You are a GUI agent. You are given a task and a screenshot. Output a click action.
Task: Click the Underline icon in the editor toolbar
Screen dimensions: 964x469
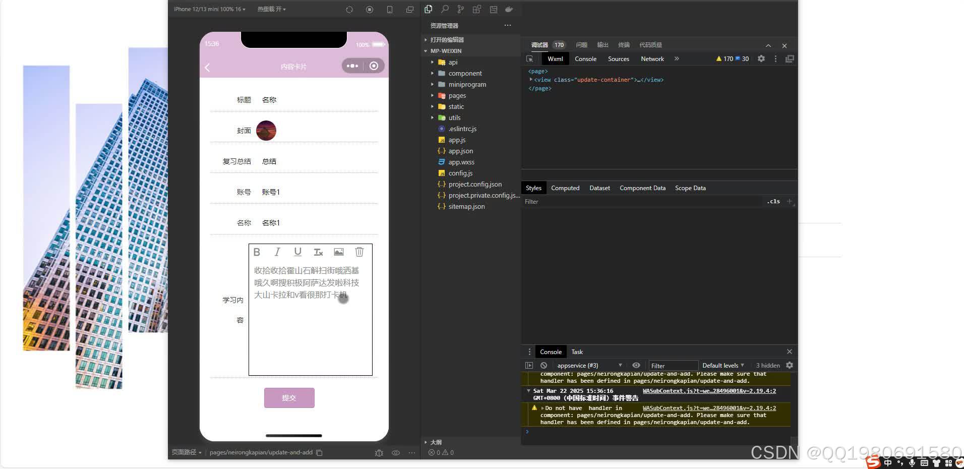(x=297, y=252)
